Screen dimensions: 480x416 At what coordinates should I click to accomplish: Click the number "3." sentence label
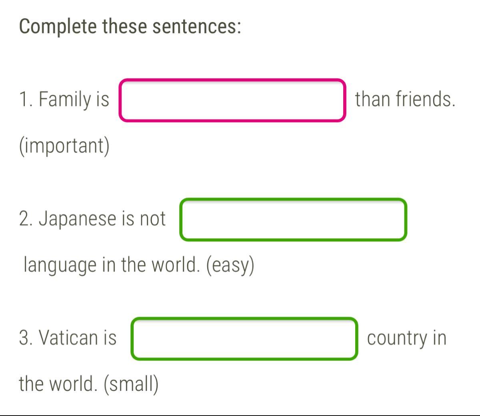coord(26,337)
